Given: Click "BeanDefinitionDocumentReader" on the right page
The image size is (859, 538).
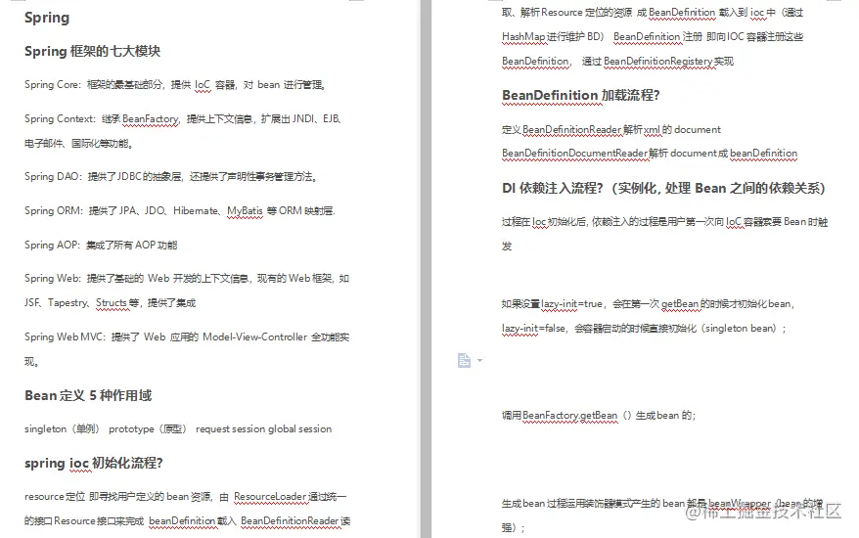Looking at the screenshot, I should coord(574,154).
